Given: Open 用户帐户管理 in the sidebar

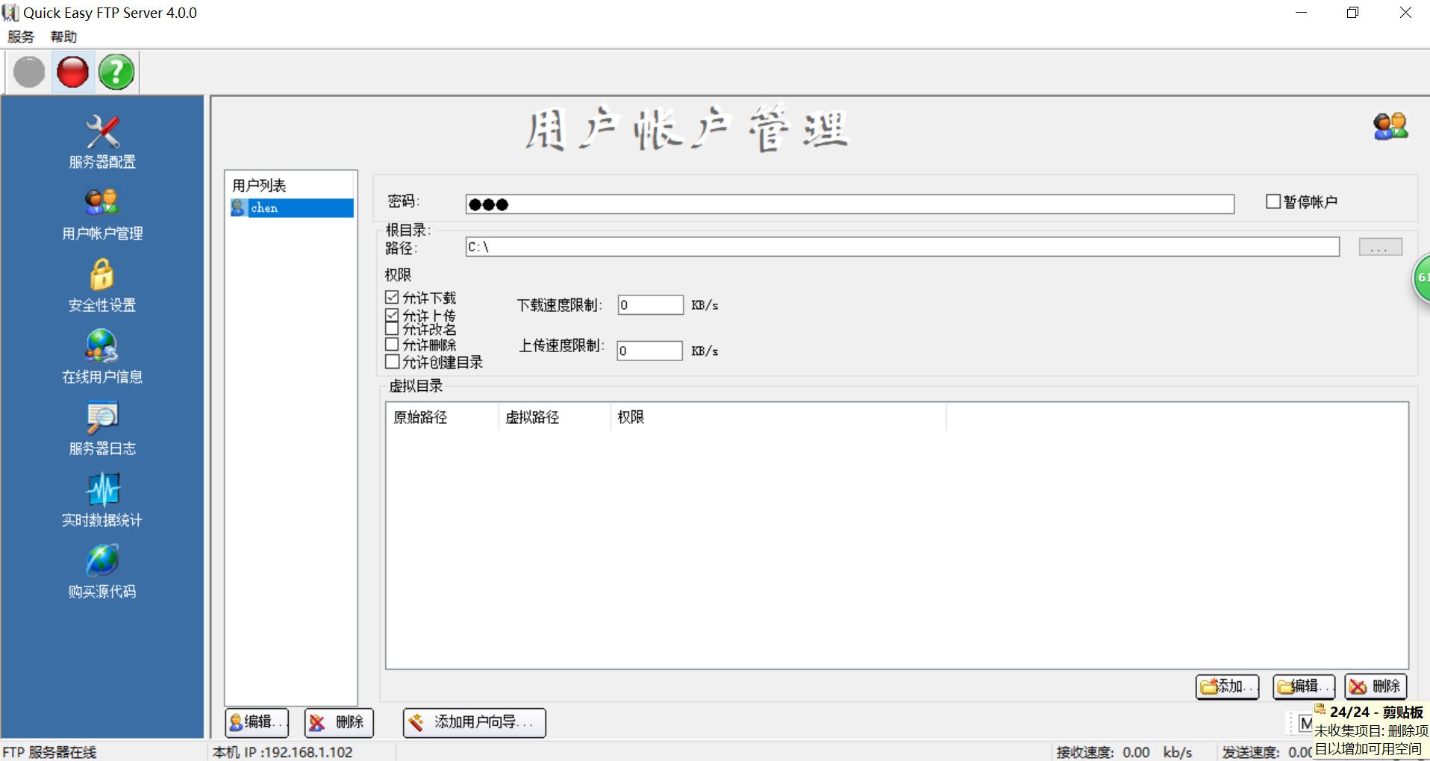Looking at the screenshot, I should pos(102,214).
